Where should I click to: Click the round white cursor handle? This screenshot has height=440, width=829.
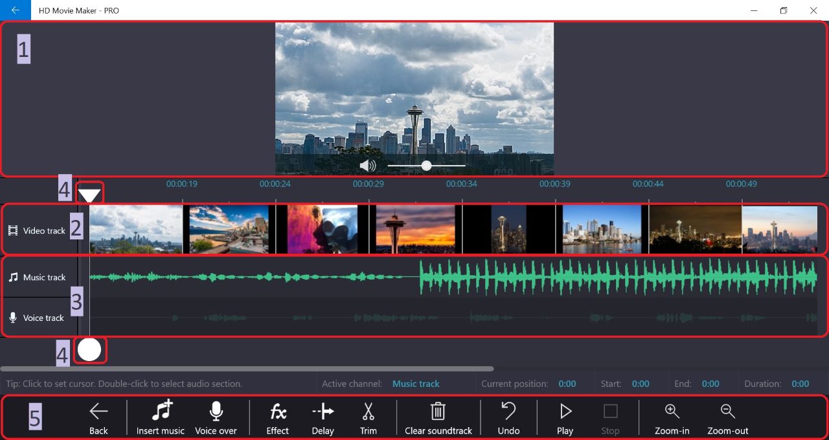tap(89, 350)
